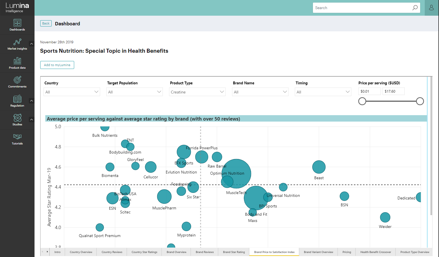Select Brand Price to Satisfaction Index tab
439x257 pixels.
274,252
